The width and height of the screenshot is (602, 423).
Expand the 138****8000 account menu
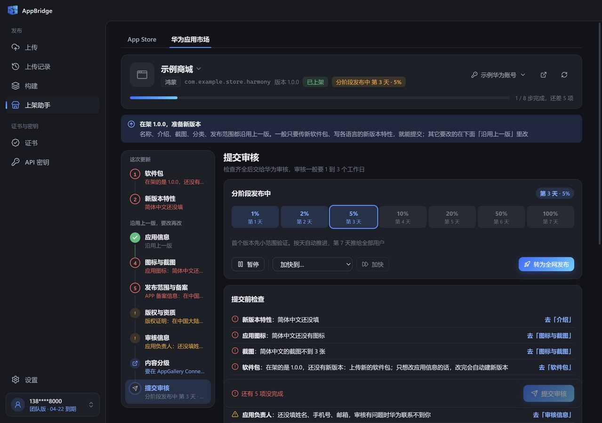(53, 405)
